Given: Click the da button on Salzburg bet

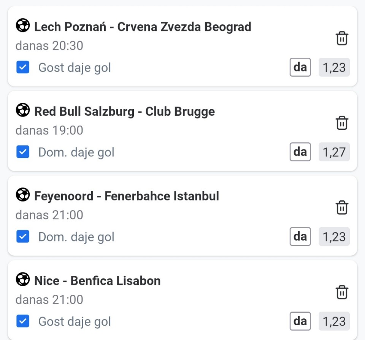Looking at the screenshot, I should point(300,152).
